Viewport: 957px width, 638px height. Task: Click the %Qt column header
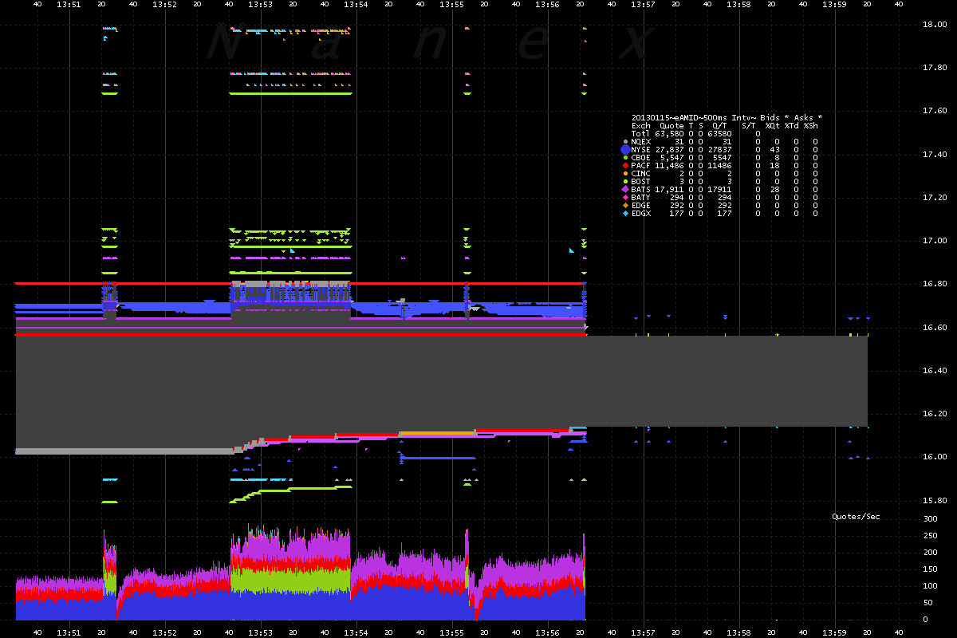click(x=772, y=125)
